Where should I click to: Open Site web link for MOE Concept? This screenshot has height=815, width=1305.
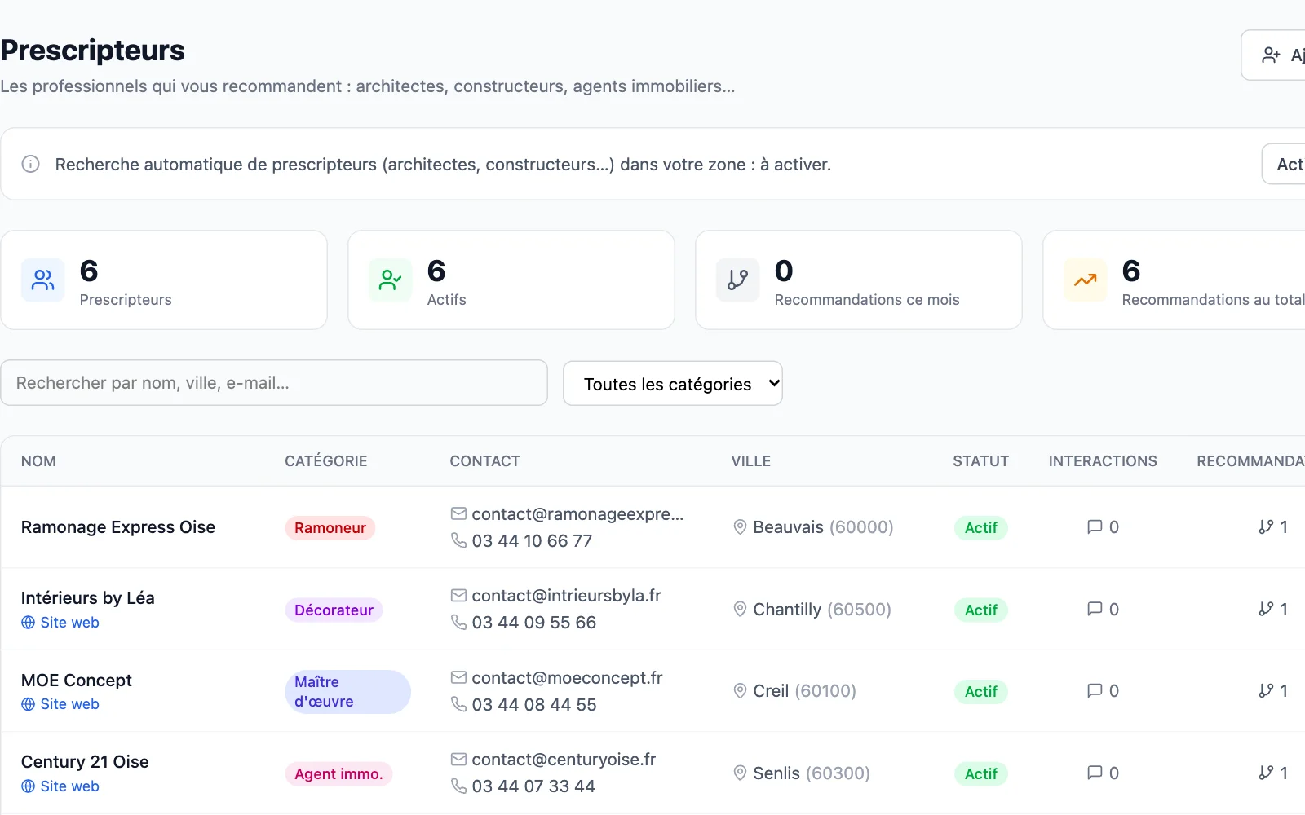(60, 704)
